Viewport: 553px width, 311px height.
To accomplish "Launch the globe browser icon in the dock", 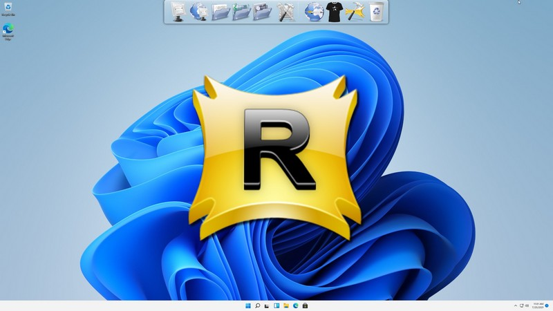I will [x=313, y=12].
